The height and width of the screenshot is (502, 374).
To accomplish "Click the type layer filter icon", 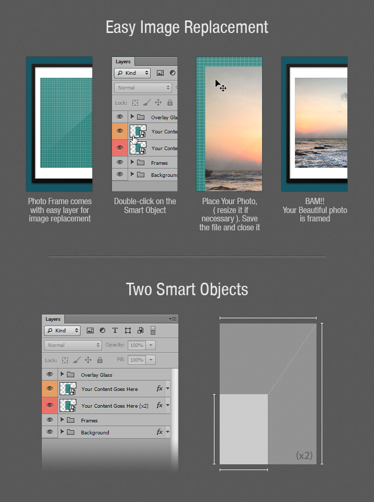I will click(x=115, y=330).
